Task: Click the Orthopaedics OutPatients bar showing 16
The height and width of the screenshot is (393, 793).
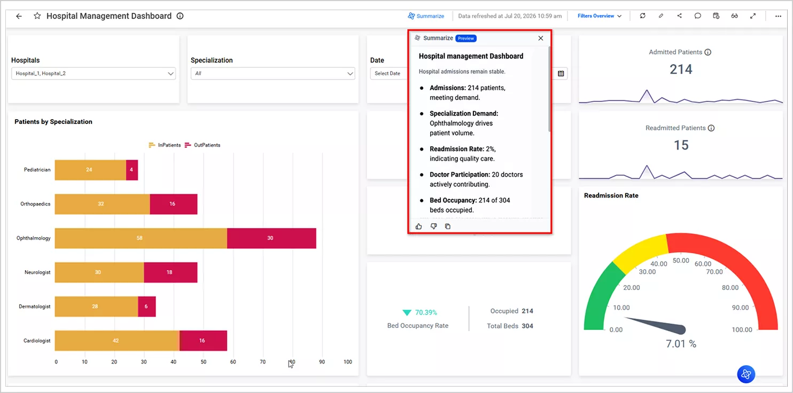Action: coord(174,204)
